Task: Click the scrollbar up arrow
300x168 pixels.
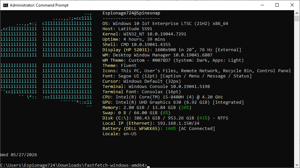Action: (297, 13)
